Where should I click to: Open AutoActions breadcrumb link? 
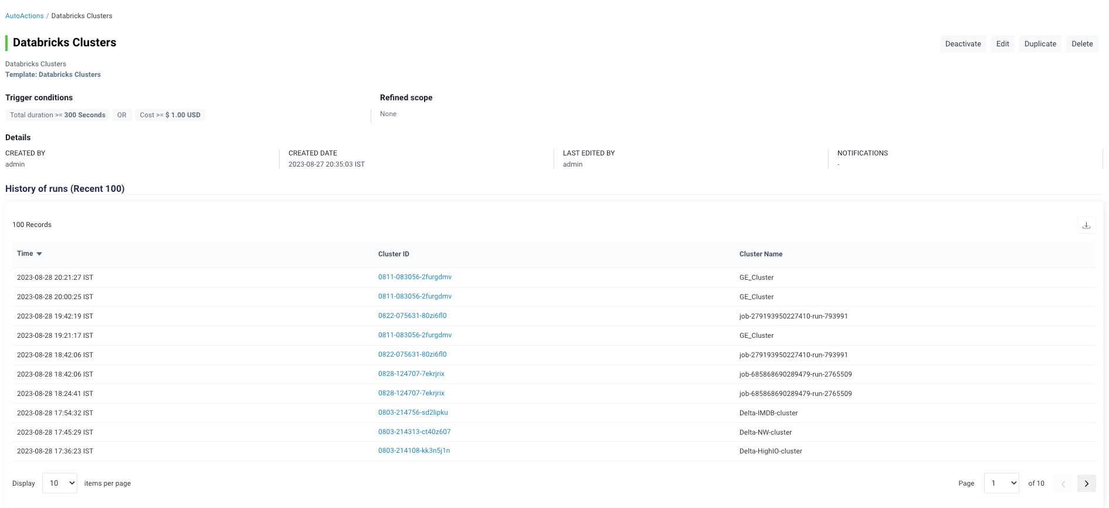pos(25,16)
